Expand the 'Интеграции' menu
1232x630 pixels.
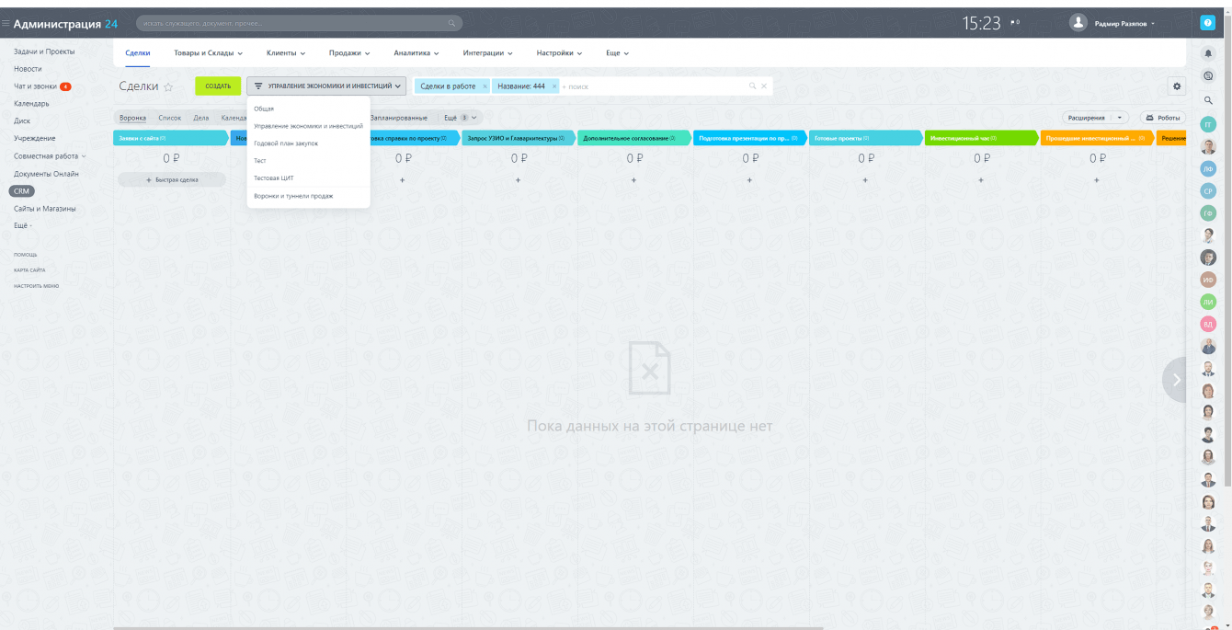[x=487, y=53]
